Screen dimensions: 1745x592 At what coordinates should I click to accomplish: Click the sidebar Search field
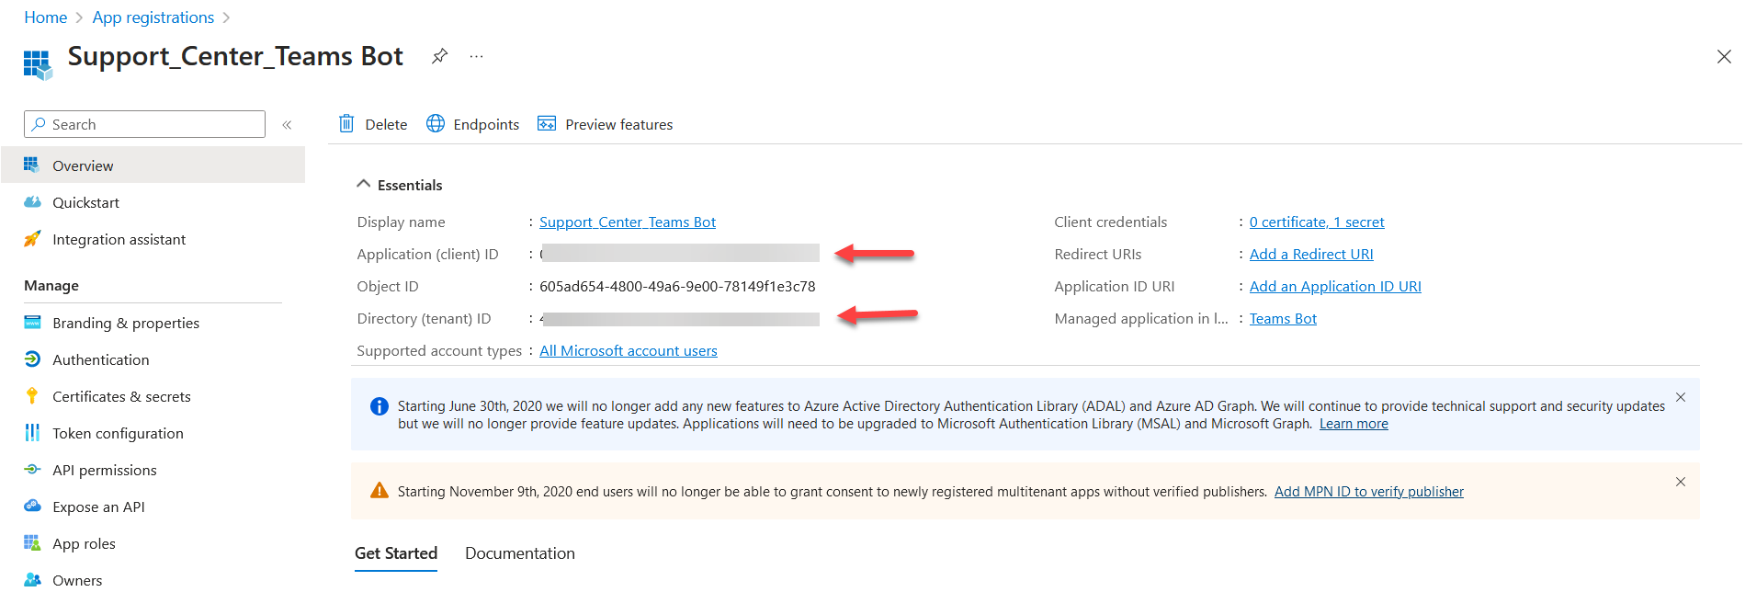pyautogui.click(x=145, y=124)
